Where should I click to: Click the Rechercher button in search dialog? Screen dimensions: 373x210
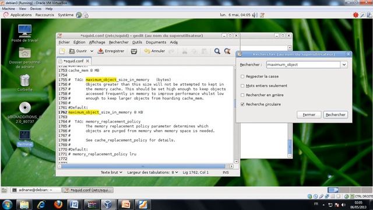point(336,114)
